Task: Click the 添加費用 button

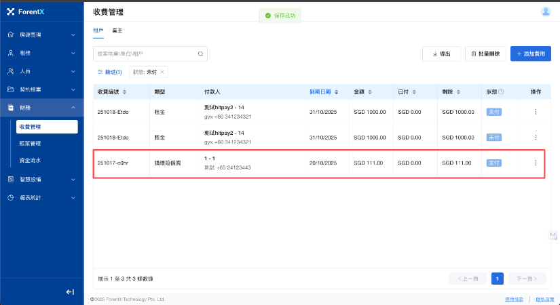Action: click(530, 54)
